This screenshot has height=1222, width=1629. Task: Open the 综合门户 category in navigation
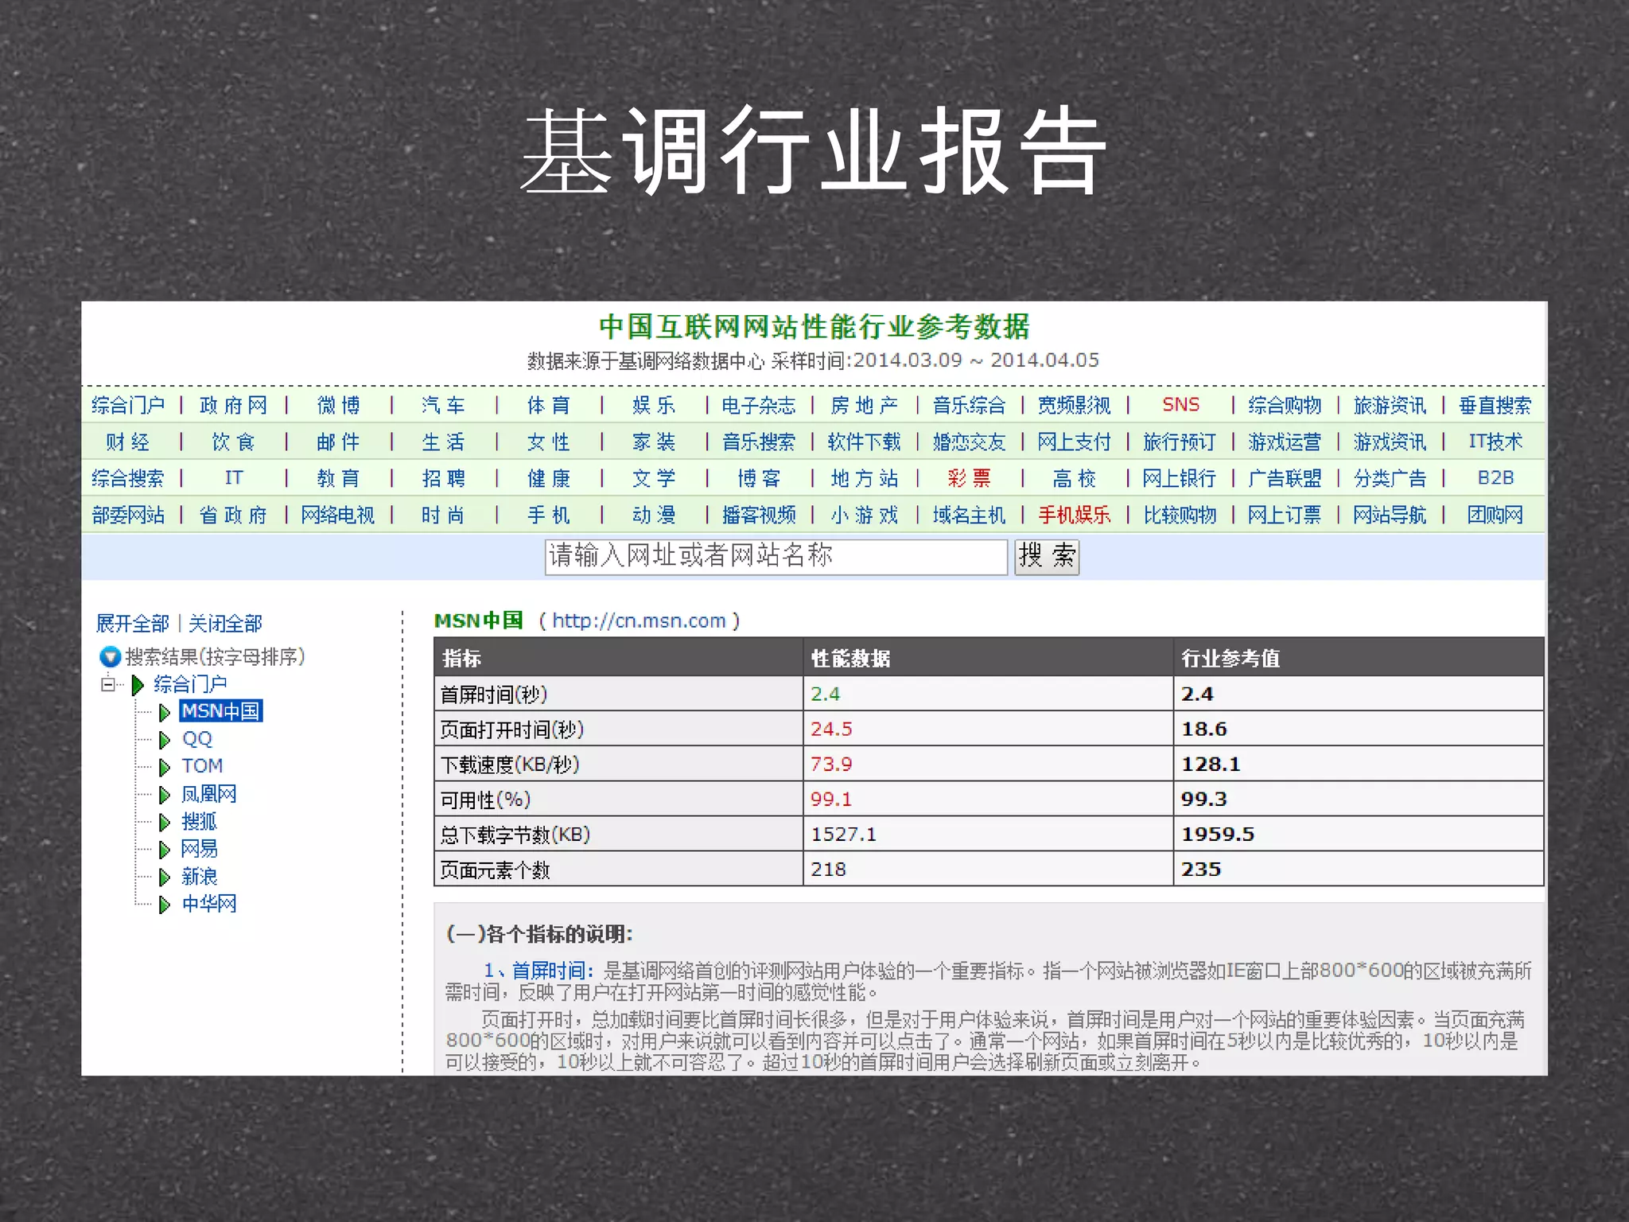click(128, 405)
